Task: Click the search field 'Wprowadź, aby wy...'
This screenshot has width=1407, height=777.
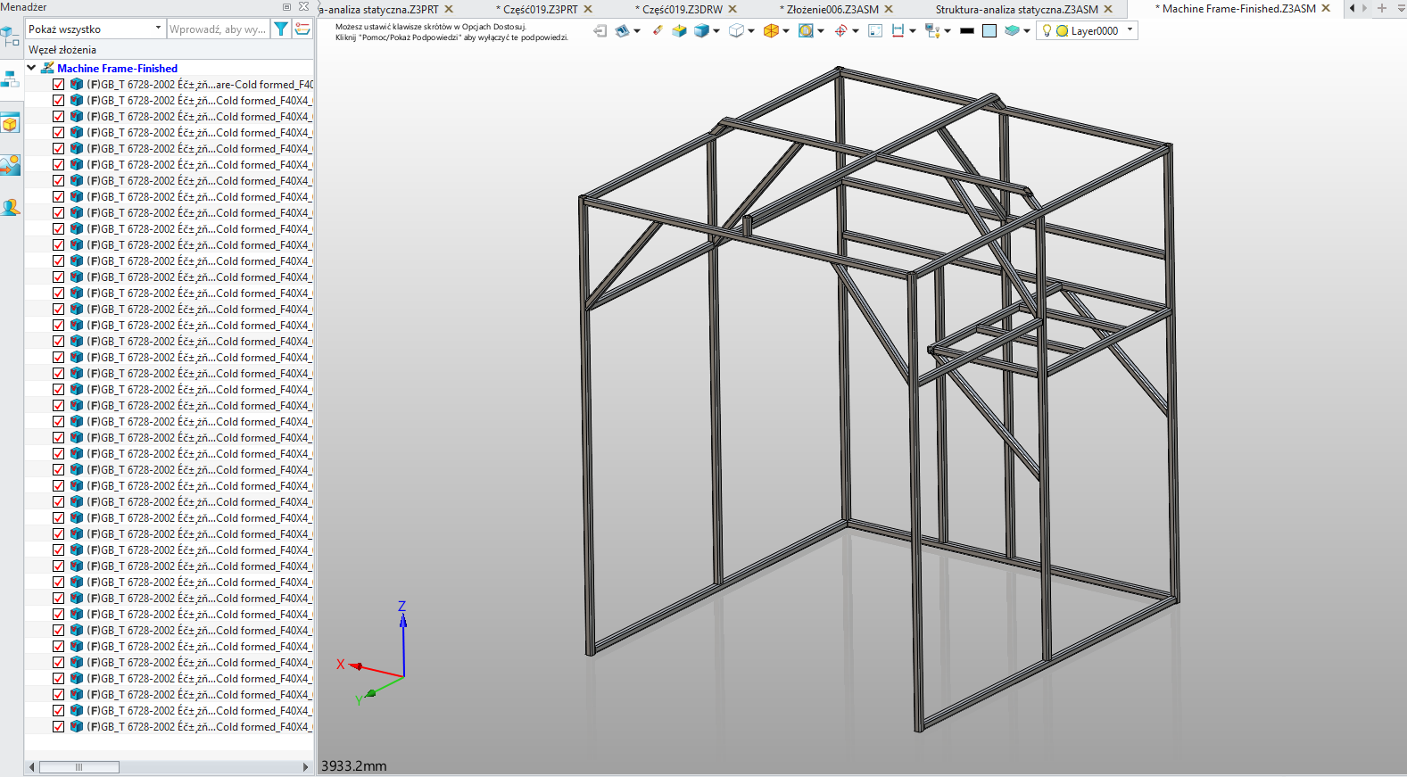Action: click(219, 29)
